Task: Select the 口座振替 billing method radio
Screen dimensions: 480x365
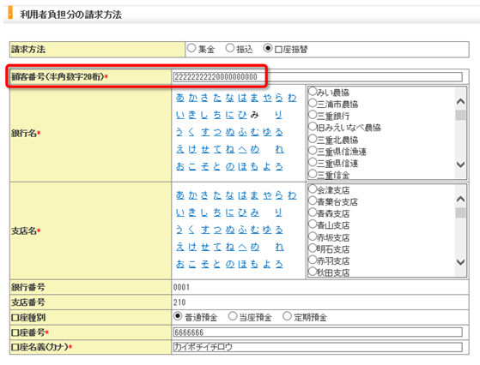Action: pyautogui.click(x=268, y=48)
